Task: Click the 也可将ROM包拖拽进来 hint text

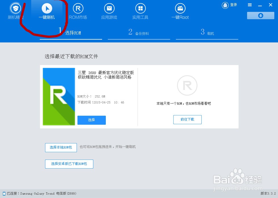Action: point(108,147)
